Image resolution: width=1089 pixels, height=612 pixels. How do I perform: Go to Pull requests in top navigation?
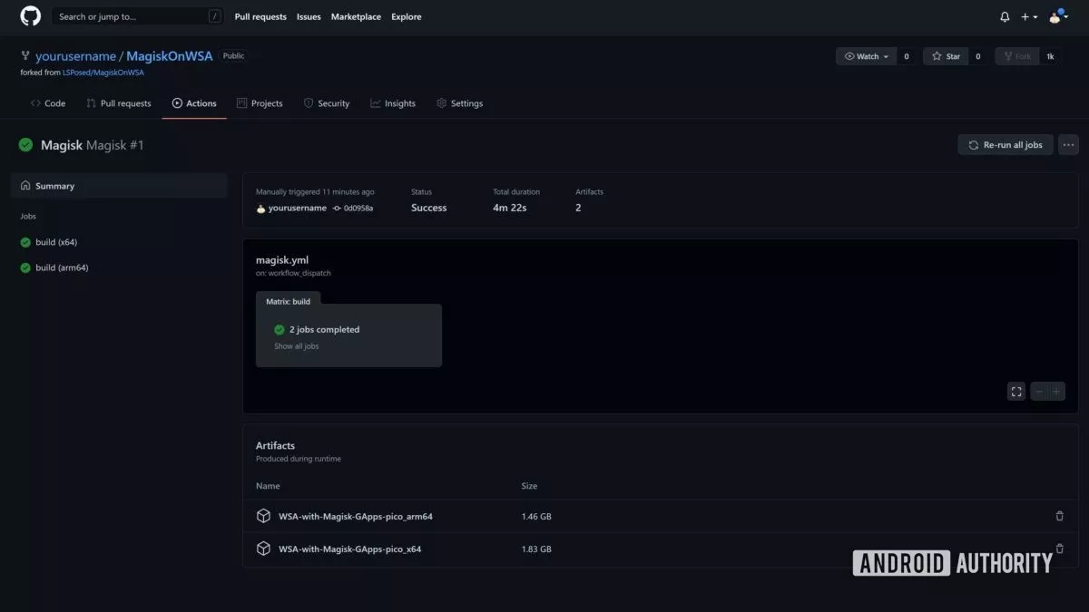260,16
